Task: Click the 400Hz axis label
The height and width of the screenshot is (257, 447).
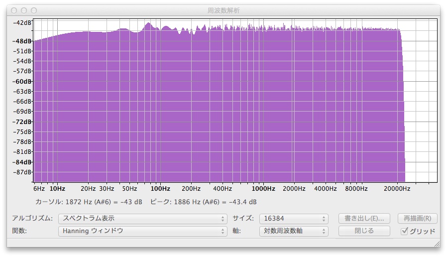Action: click(x=223, y=189)
